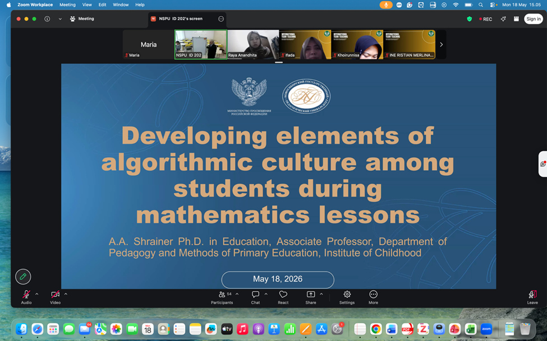Open meeting information circle icon
This screenshot has height=341, width=547.
47,19
